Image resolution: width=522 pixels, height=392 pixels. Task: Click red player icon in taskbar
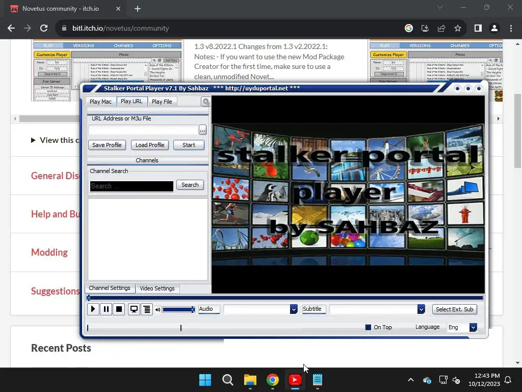[x=295, y=380]
